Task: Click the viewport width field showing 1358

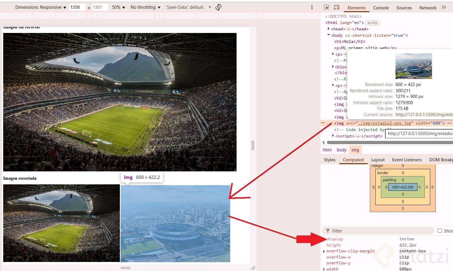Action: click(77, 7)
